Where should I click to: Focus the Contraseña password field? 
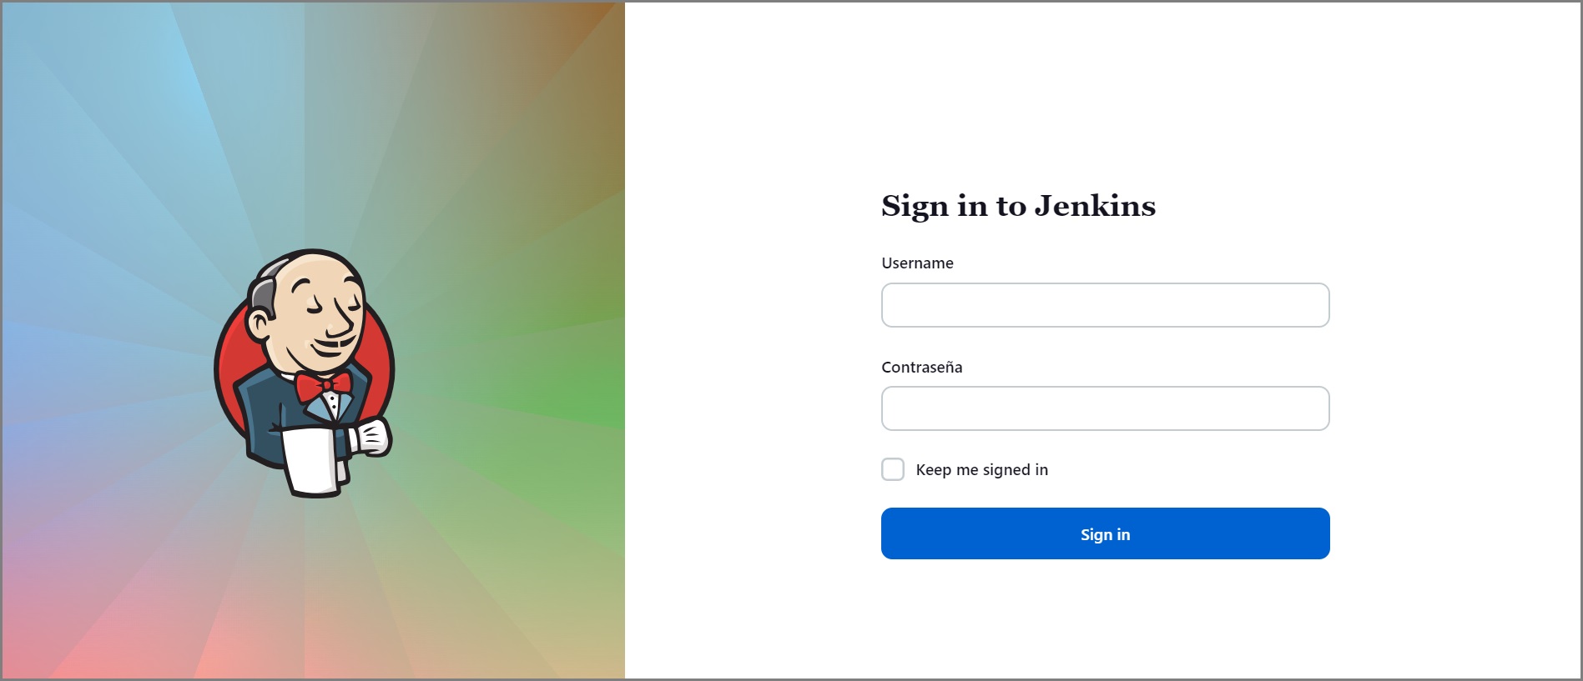click(x=1105, y=408)
